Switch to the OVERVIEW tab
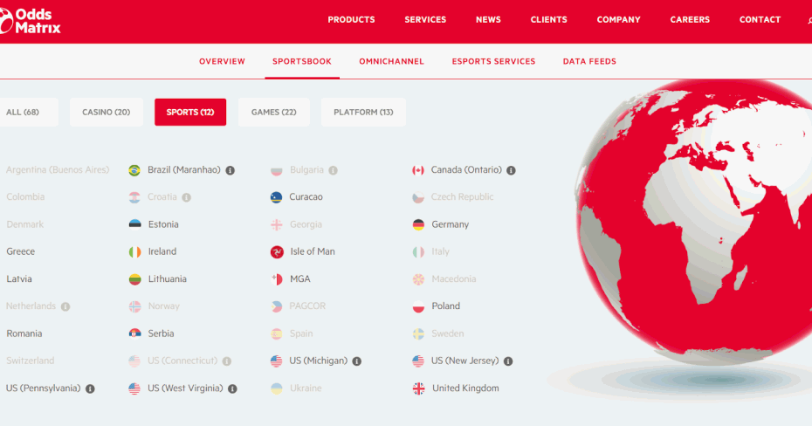 tap(222, 62)
